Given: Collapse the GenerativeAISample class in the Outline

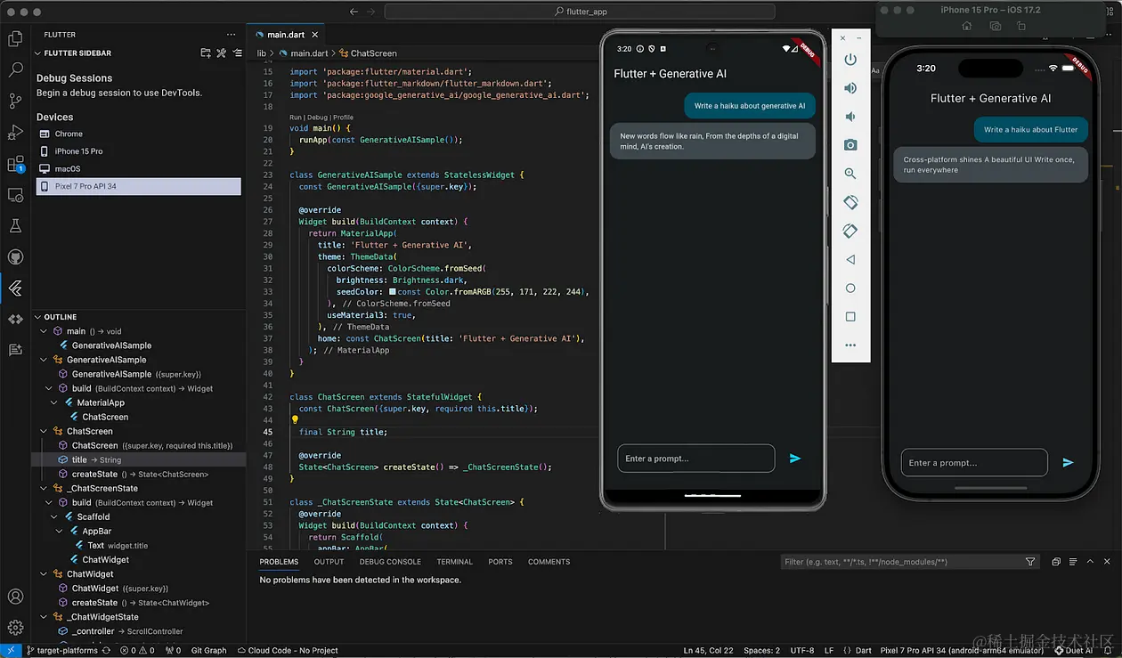Looking at the screenshot, I should (x=45, y=360).
